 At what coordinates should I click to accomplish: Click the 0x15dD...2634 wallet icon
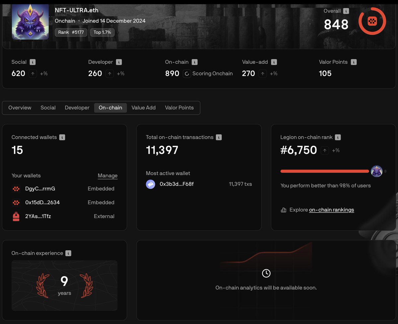[x=16, y=202]
